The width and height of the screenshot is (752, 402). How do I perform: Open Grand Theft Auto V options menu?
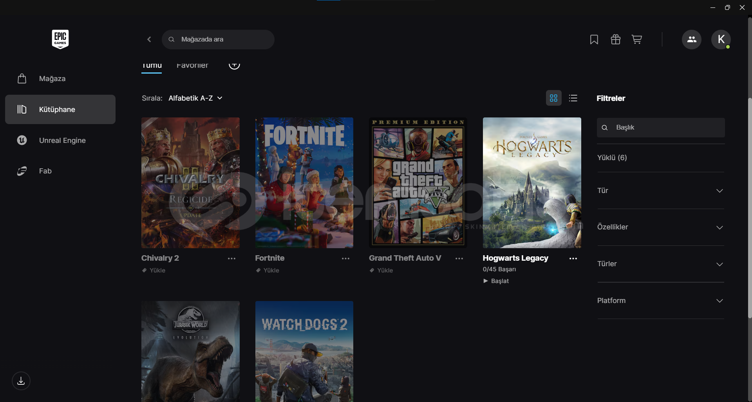tap(459, 259)
